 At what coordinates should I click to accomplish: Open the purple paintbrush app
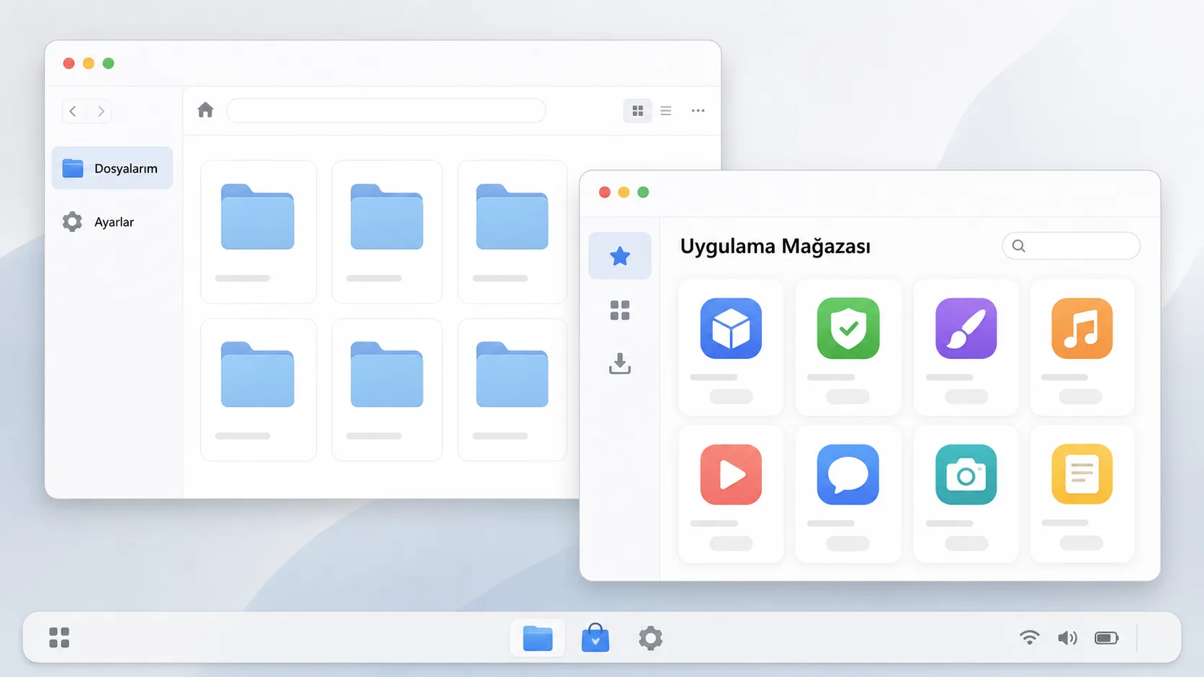coord(966,328)
